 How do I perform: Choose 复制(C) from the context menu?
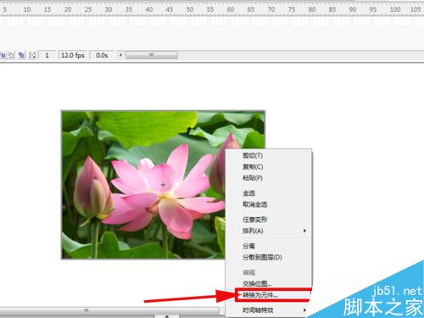pos(269,167)
